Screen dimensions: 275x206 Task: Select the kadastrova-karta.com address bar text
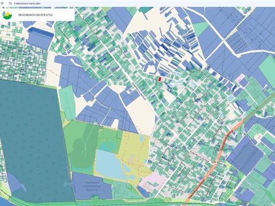[27, 3]
